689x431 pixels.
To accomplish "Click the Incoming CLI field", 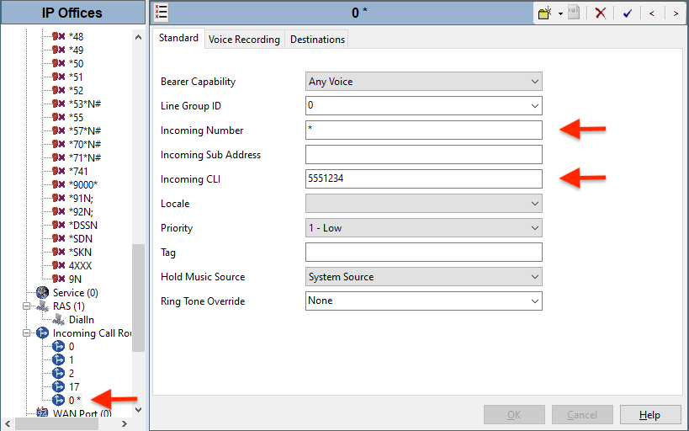I will tap(424, 179).
